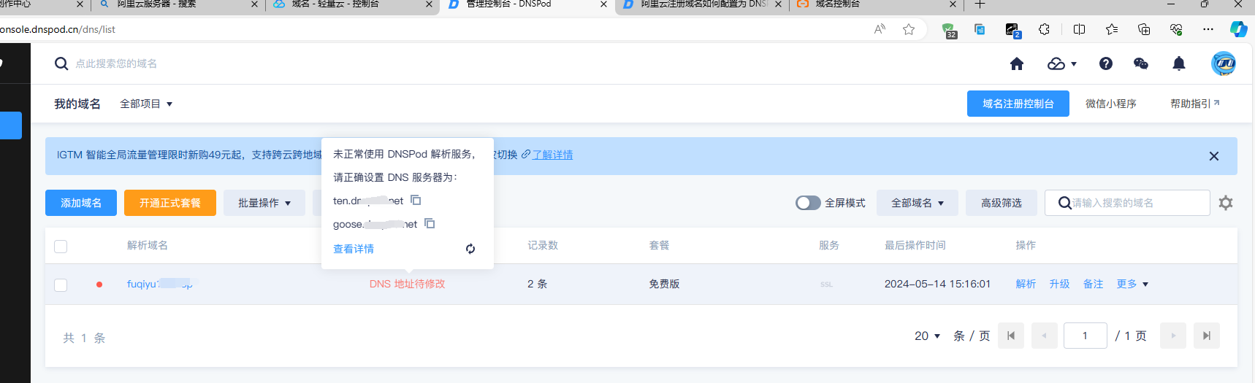Close the IGTM promotion banner
This screenshot has height=383, width=1255.
tap(1213, 156)
